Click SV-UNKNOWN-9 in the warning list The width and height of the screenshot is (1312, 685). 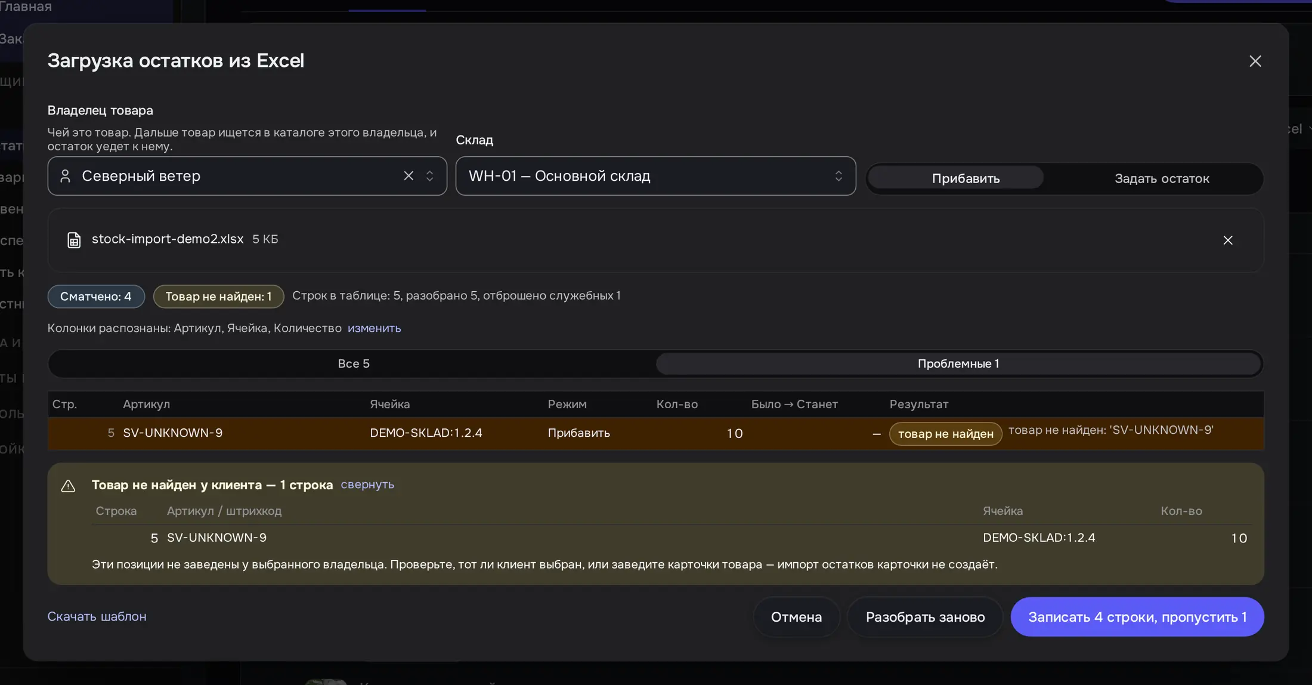tap(216, 538)
